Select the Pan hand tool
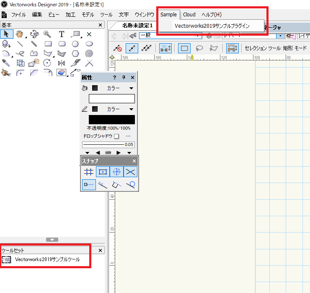The height and width of the screenshot is (293, 310). click(x=19, y=34)
